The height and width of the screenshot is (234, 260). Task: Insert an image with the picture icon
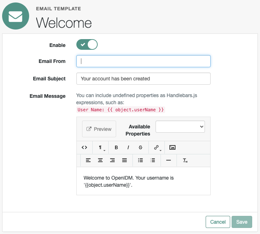coord(172,147)
